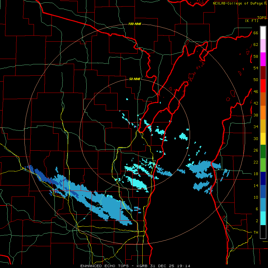Click the 'ENHANCED ECHO TOPS' caption text
This screenshot has height=268, width=268.
105,266
